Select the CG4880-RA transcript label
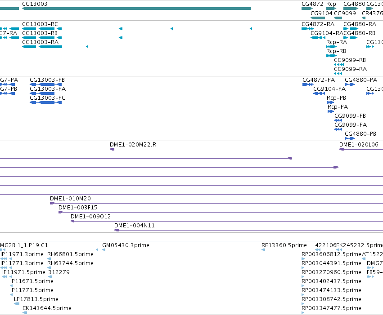Image resolution: width=383 pixels, height=315 pixels. click(360, 24)
